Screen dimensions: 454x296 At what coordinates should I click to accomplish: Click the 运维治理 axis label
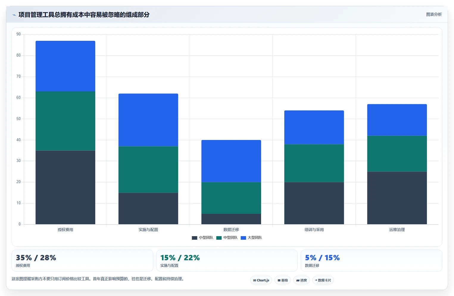click(397, 230)
